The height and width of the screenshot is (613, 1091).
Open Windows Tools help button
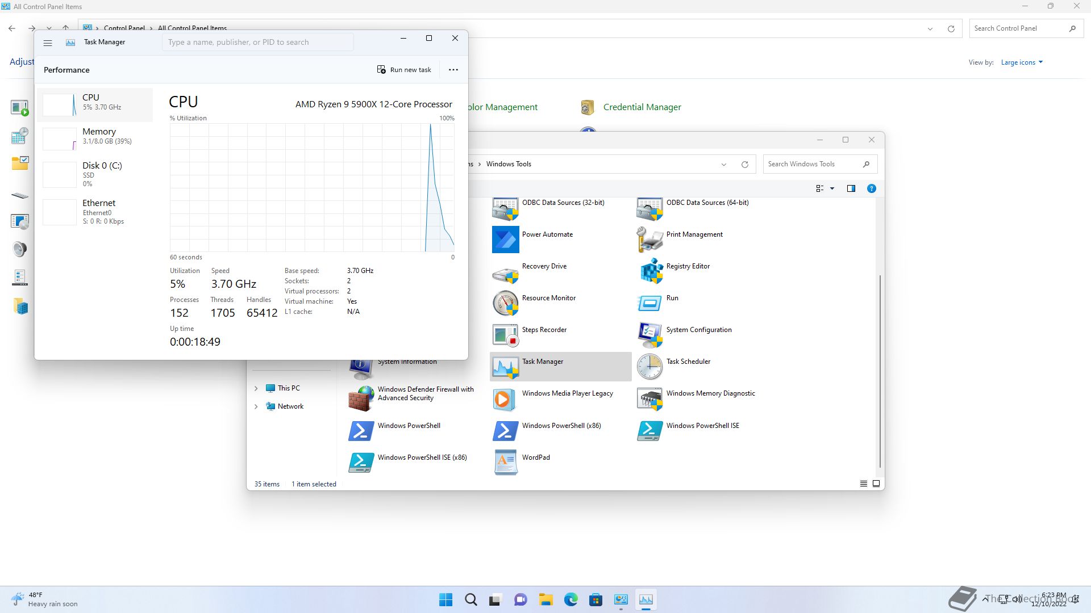pyautogui.click(x=871, y=188)
